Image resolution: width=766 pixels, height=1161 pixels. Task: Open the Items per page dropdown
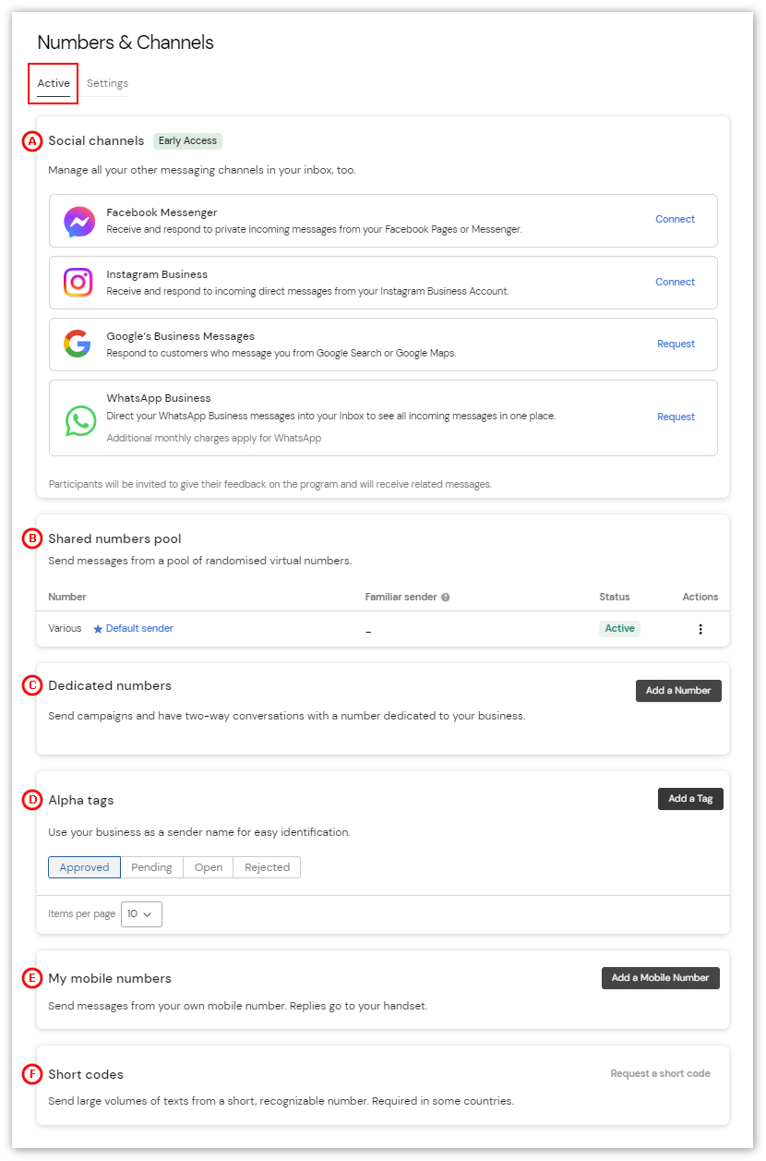pyautogui.click(x=141, y=913)
